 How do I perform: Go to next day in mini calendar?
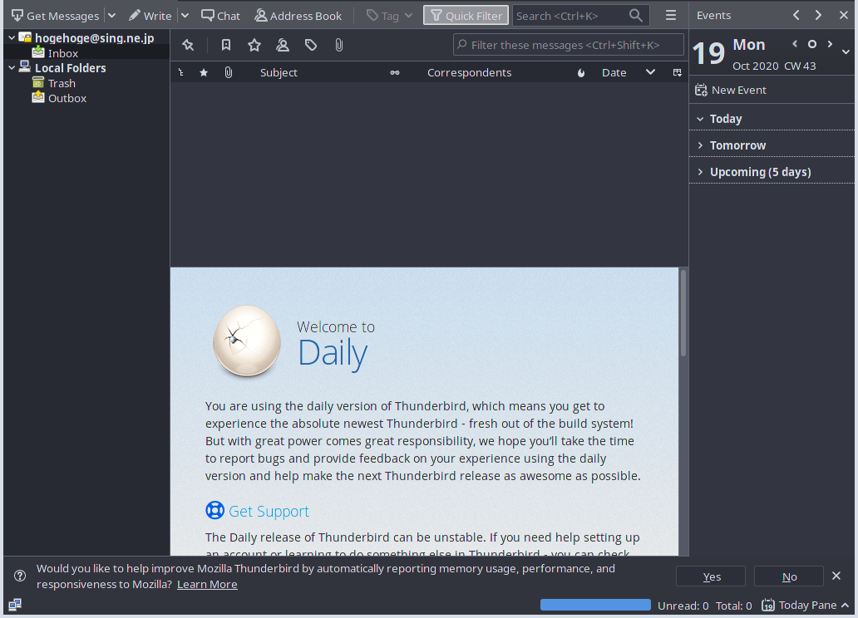pyautogui.click(x=830, y=44)
